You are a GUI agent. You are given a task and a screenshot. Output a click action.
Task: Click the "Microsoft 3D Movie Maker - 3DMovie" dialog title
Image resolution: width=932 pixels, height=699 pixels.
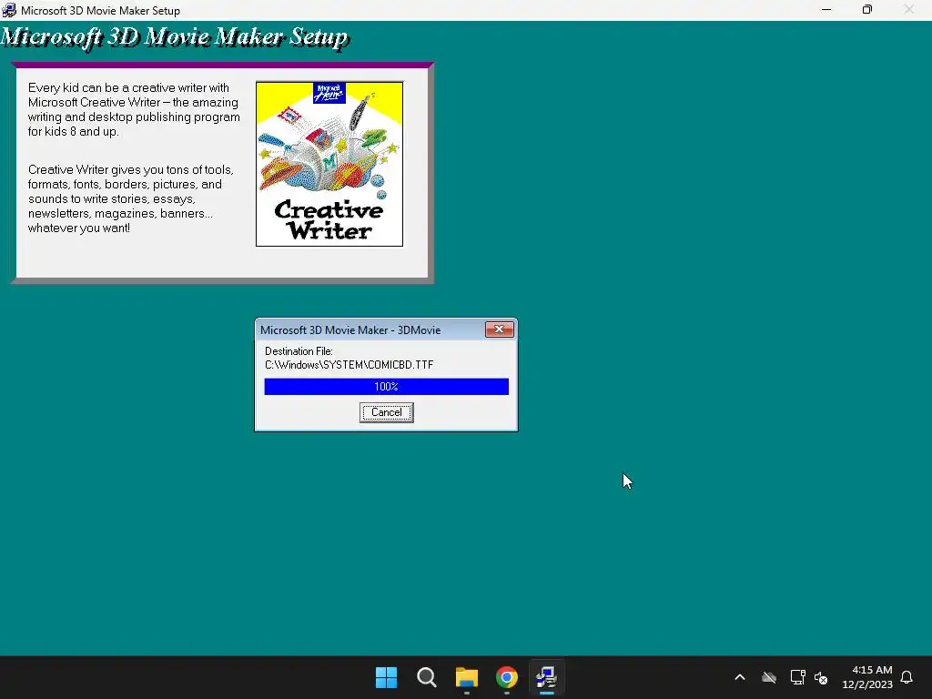(x=350, y=329)
